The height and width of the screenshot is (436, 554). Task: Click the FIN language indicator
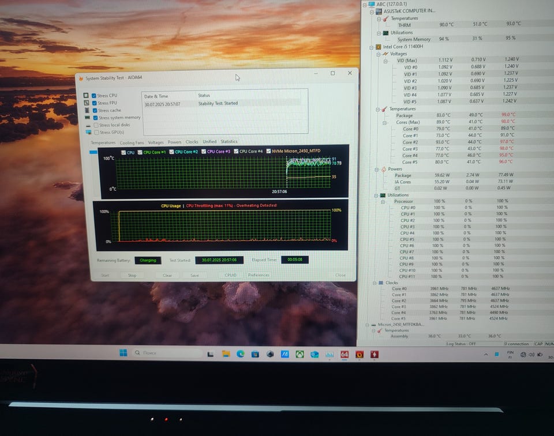[x=510, y=355]
